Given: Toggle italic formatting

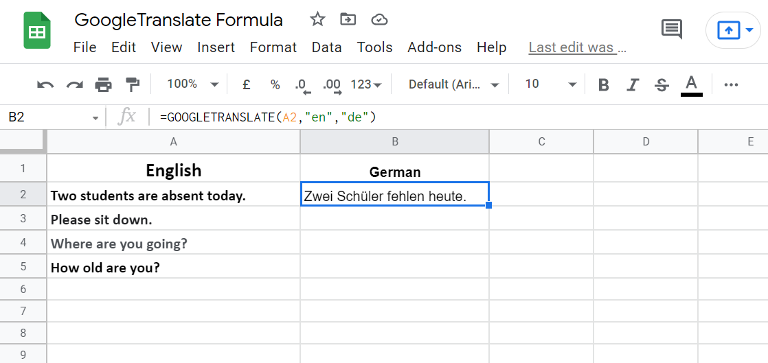Looking at the screenshot, I should pyautogui.click(x=633, y=84).
